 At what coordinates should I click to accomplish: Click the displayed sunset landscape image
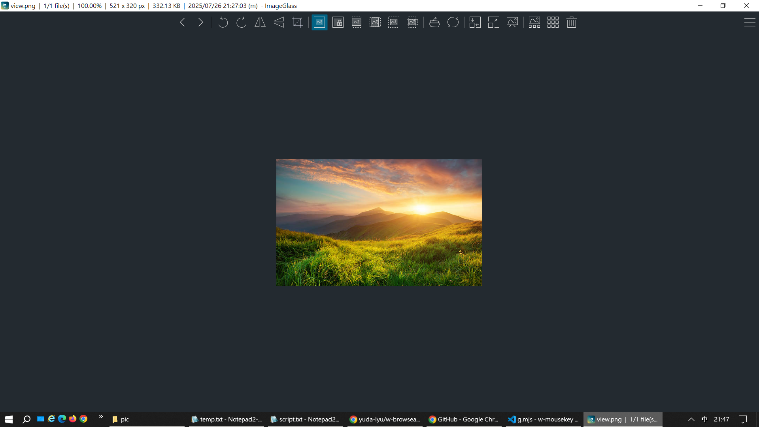coord(379,223)
